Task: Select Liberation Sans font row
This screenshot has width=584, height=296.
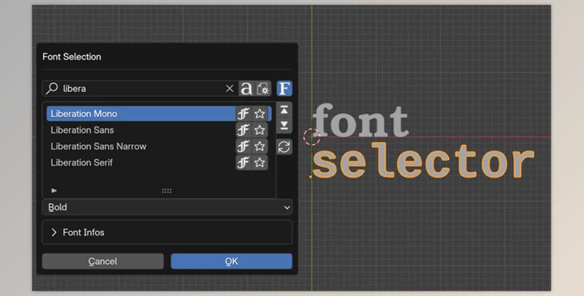Action: click(x=159, y=130)
